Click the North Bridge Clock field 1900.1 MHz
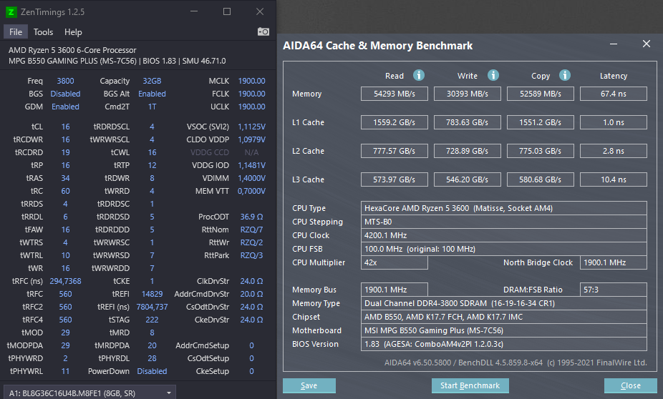This screenshot has width=663, height=399. point(614,262)
